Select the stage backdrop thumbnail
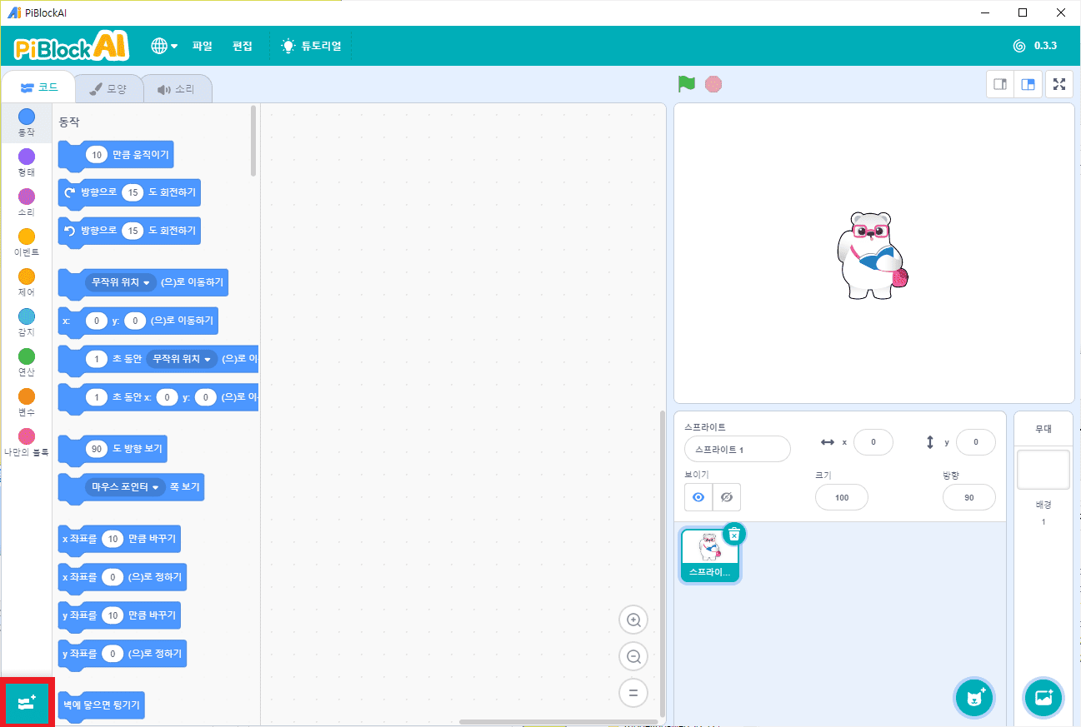This screenshot has height=727, width=1081. (x=1043, y=470)
